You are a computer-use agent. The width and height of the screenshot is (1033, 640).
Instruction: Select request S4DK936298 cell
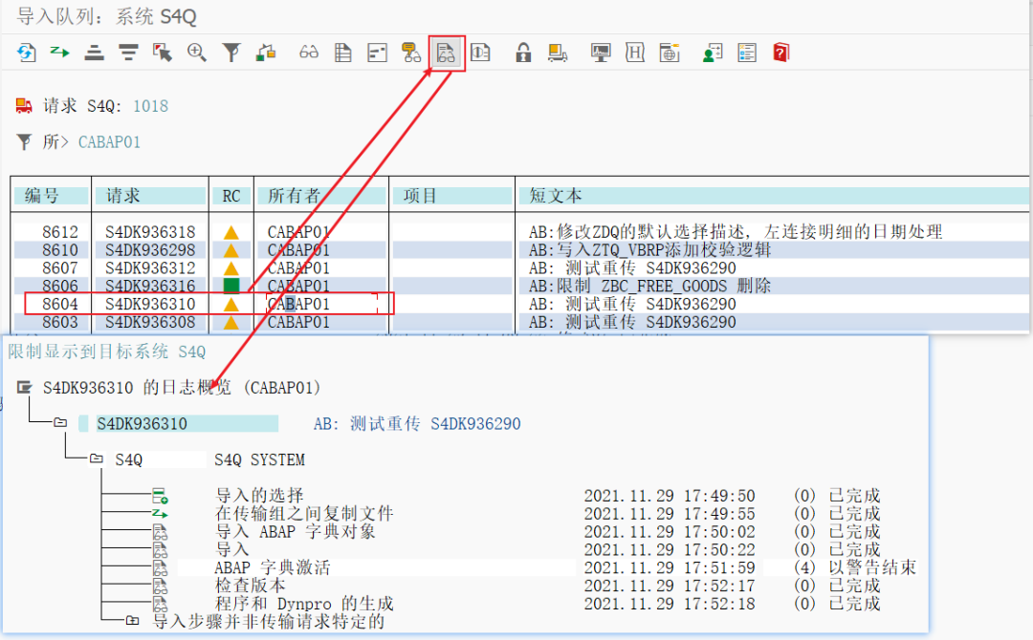pyautogui.click(x=151, y=250)
